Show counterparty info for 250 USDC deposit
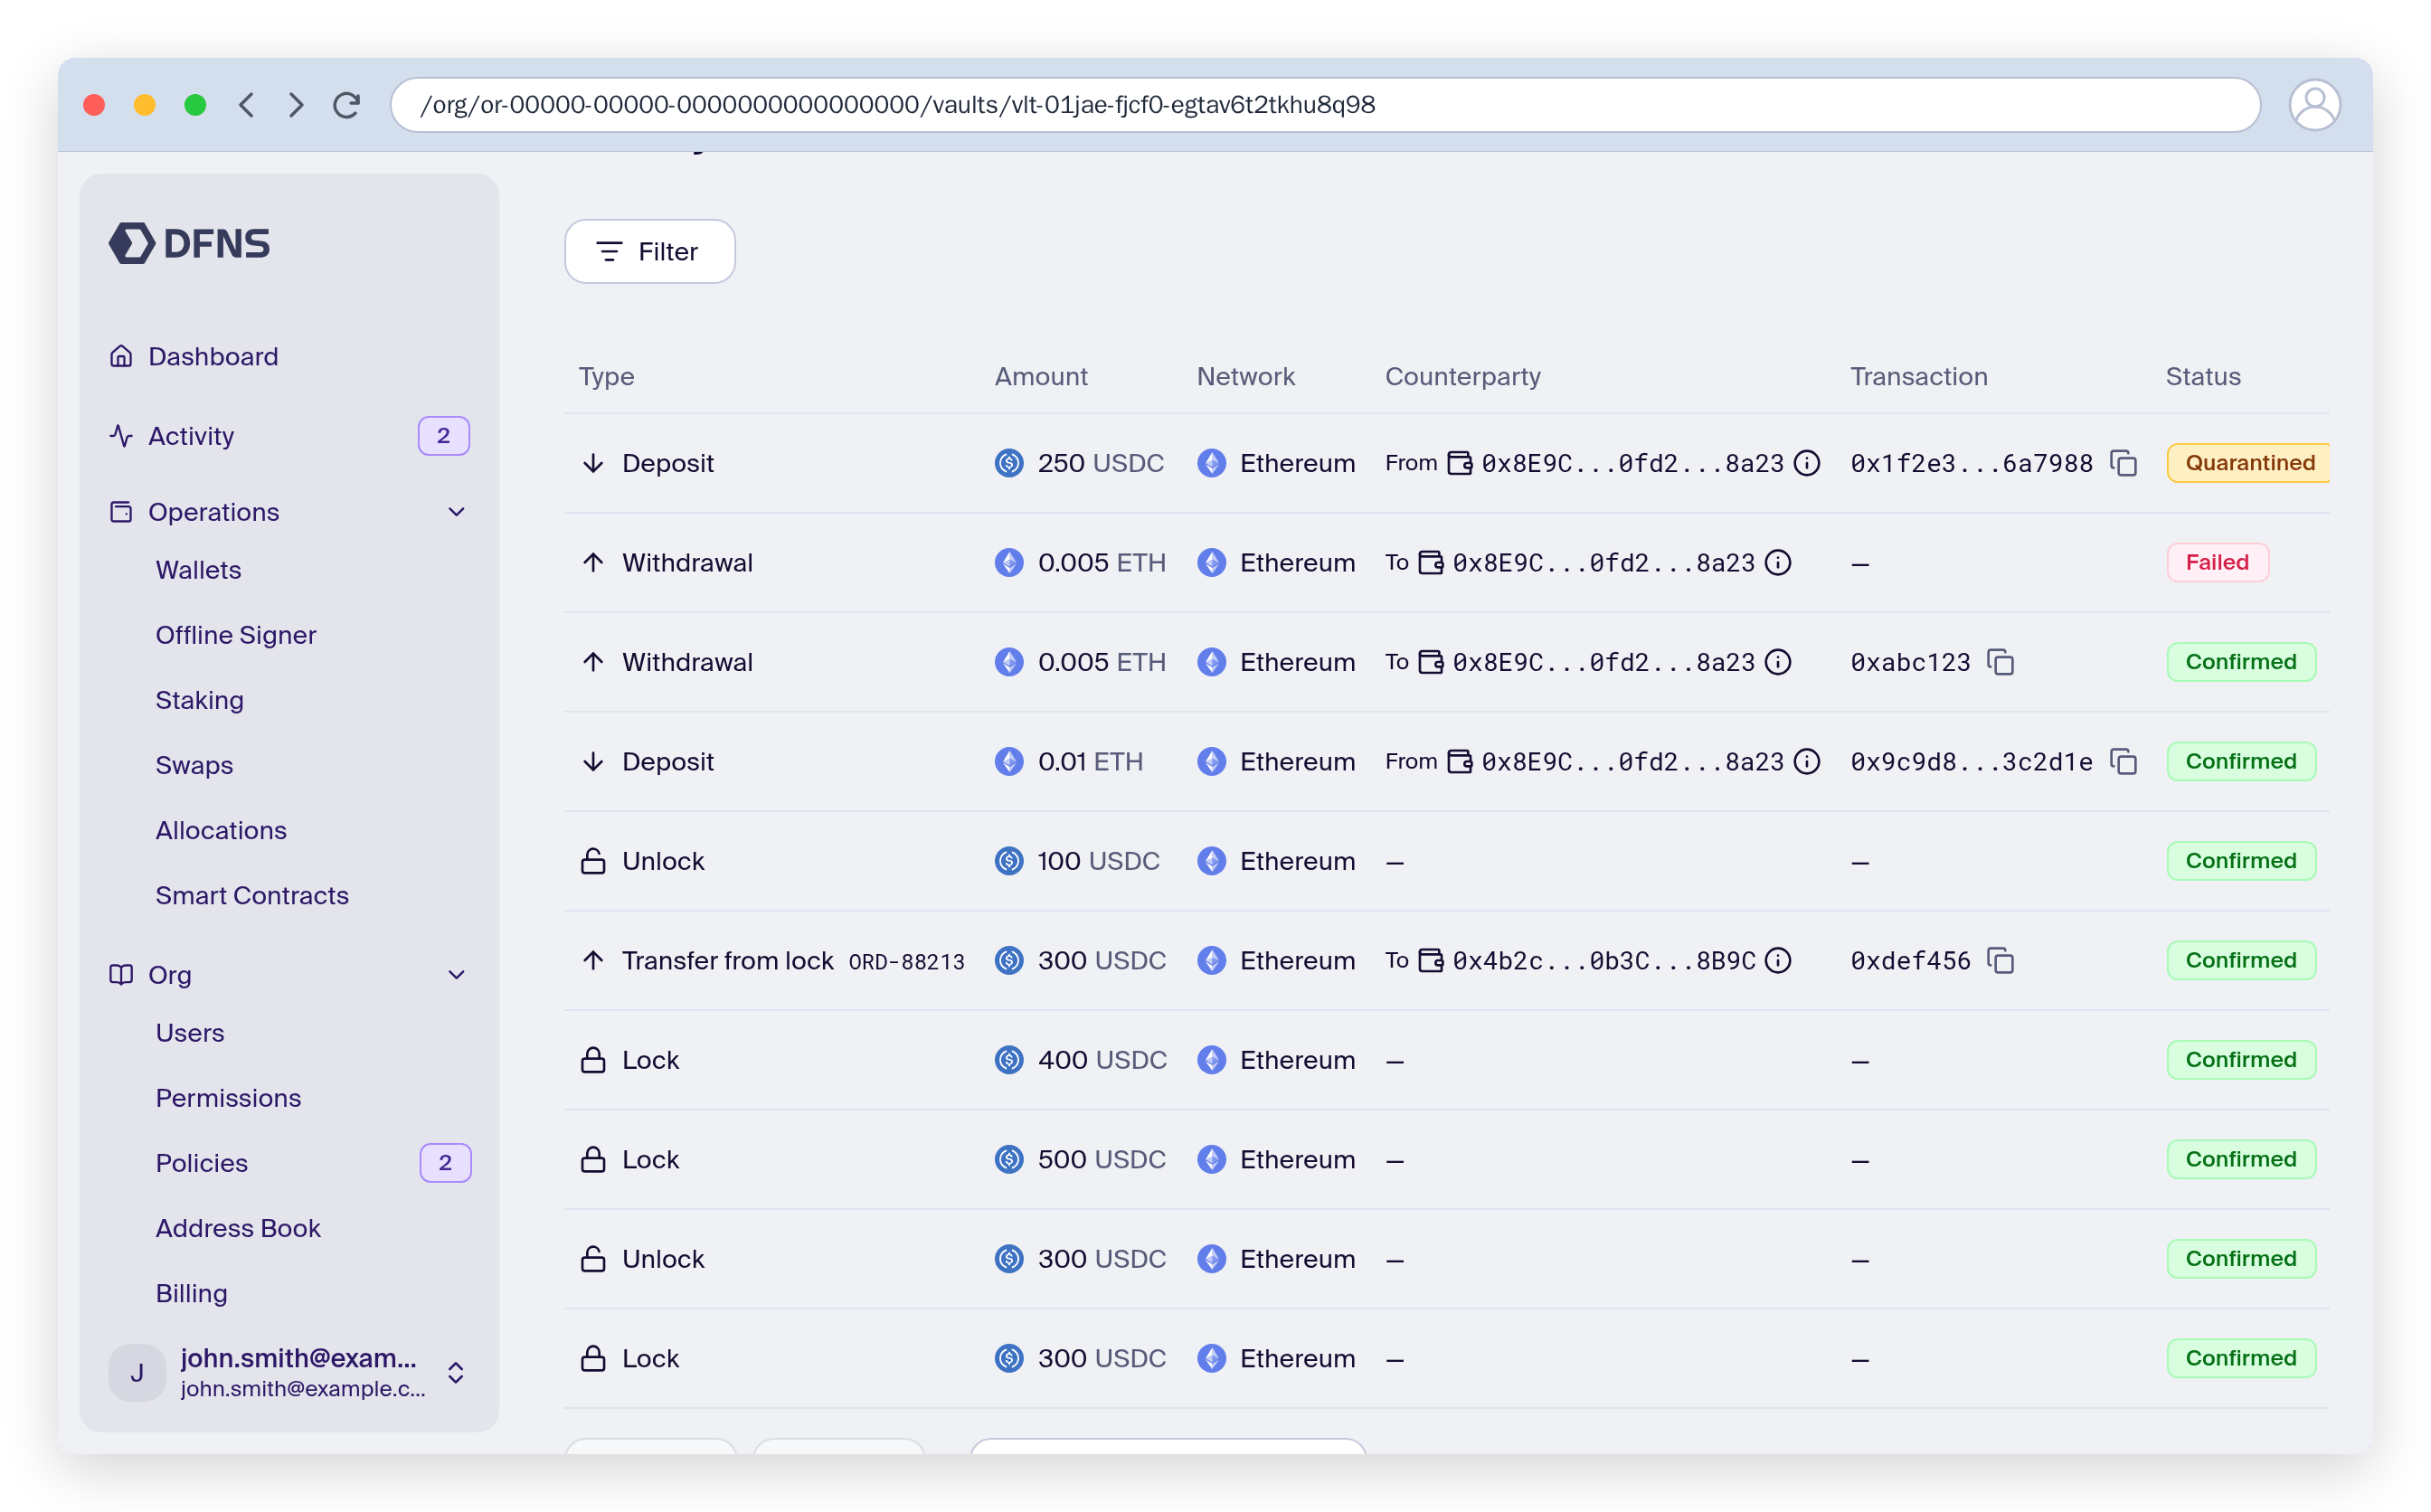 coord(1807,463)
